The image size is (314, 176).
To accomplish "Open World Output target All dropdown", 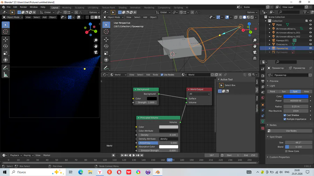I will [199, 94].
